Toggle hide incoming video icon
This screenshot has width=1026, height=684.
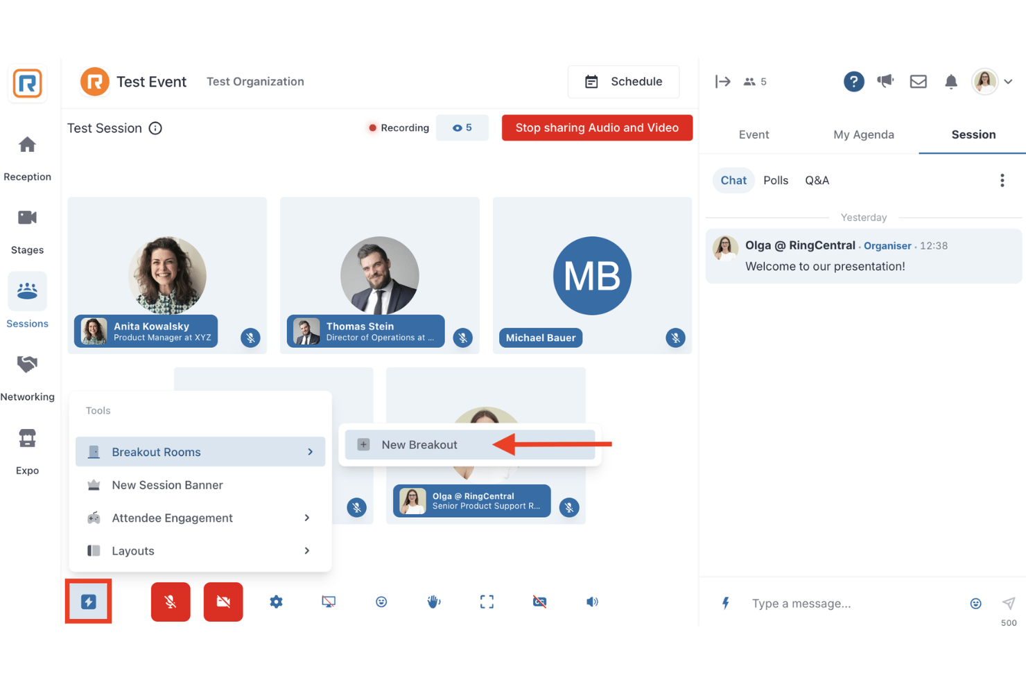click(539, 602)
